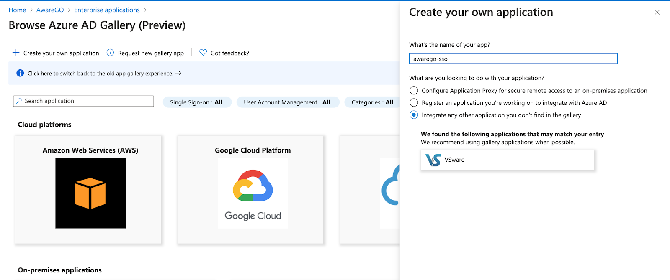Select the Configure Application Proxy radio option

414,91
